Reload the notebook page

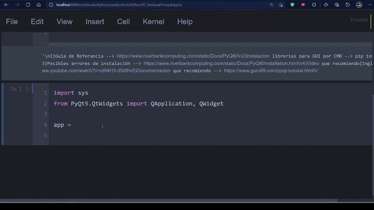click(x=28, y=5)
